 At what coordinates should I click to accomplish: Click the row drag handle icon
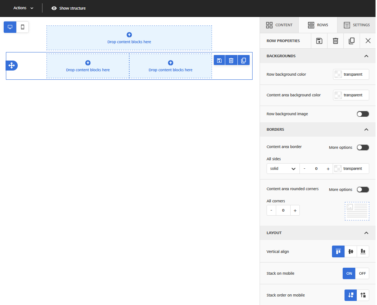[11, 66]
